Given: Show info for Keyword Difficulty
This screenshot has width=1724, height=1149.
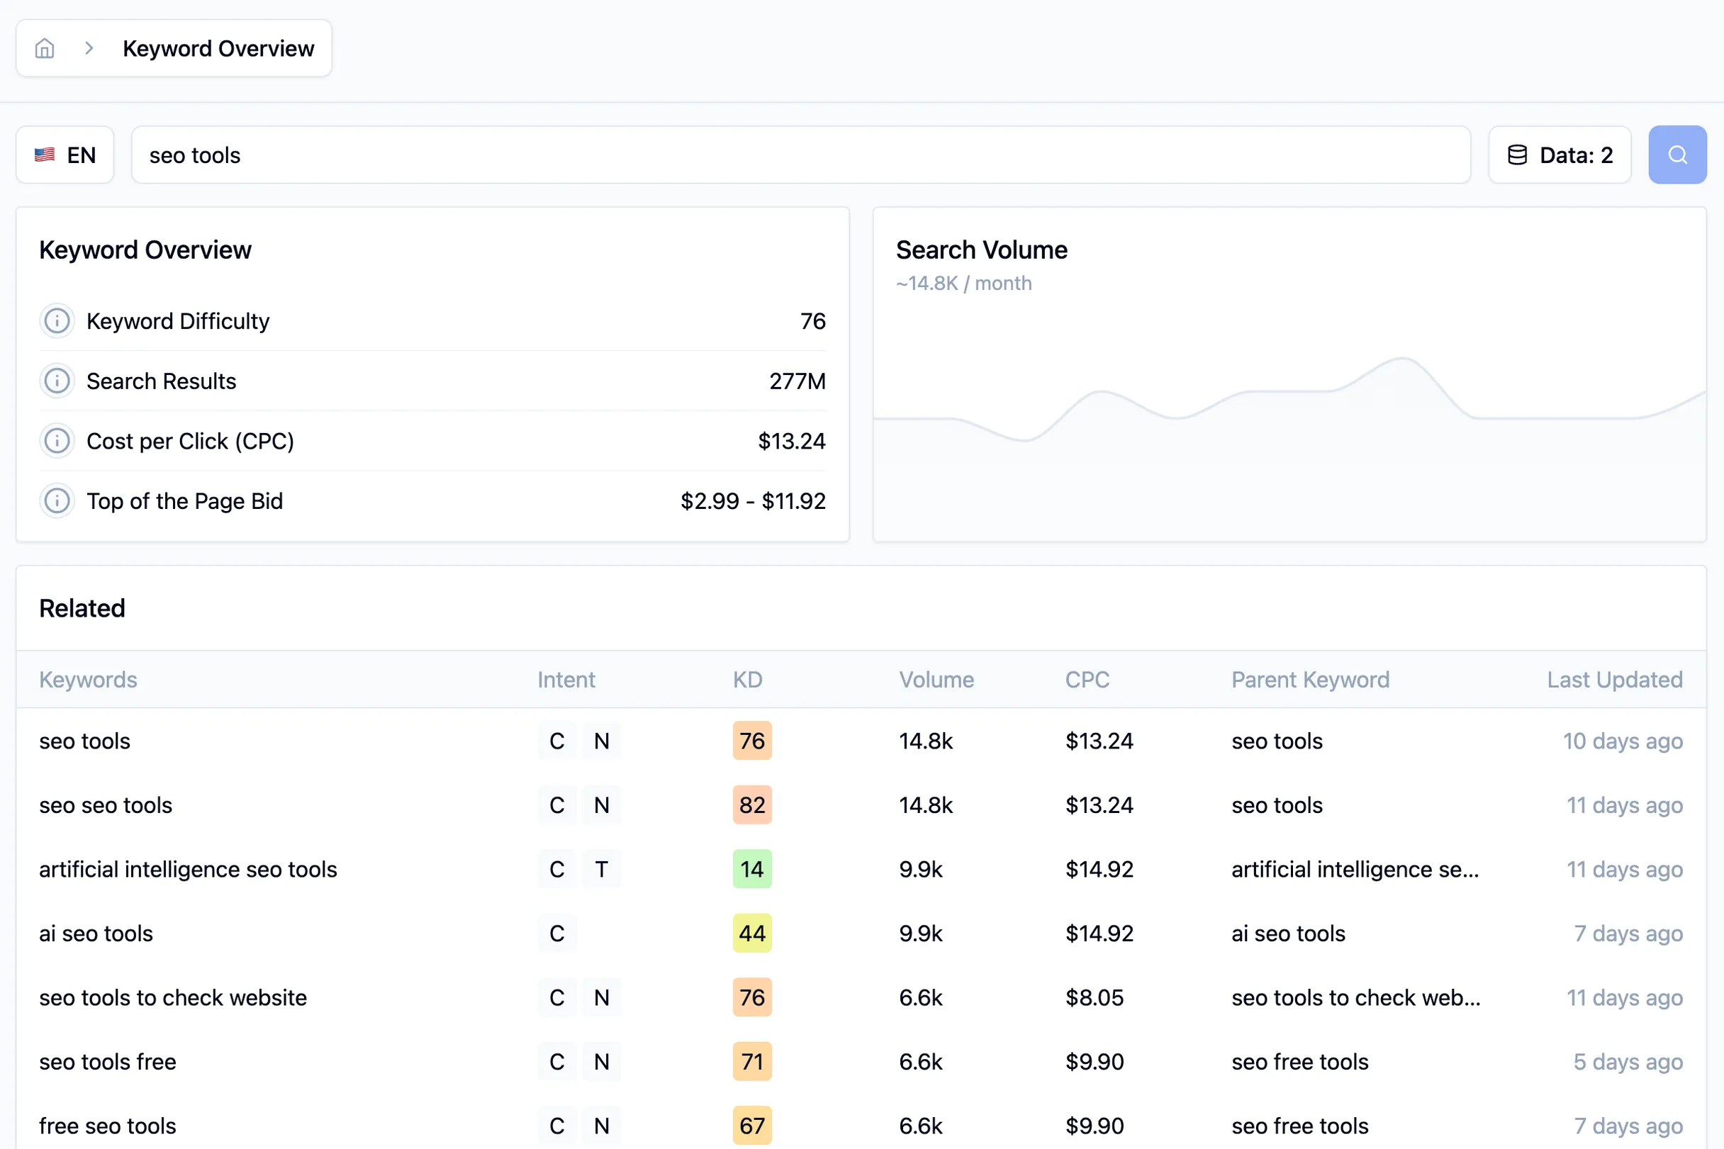Looking at the screenshot, I should (x=57, y=321).
